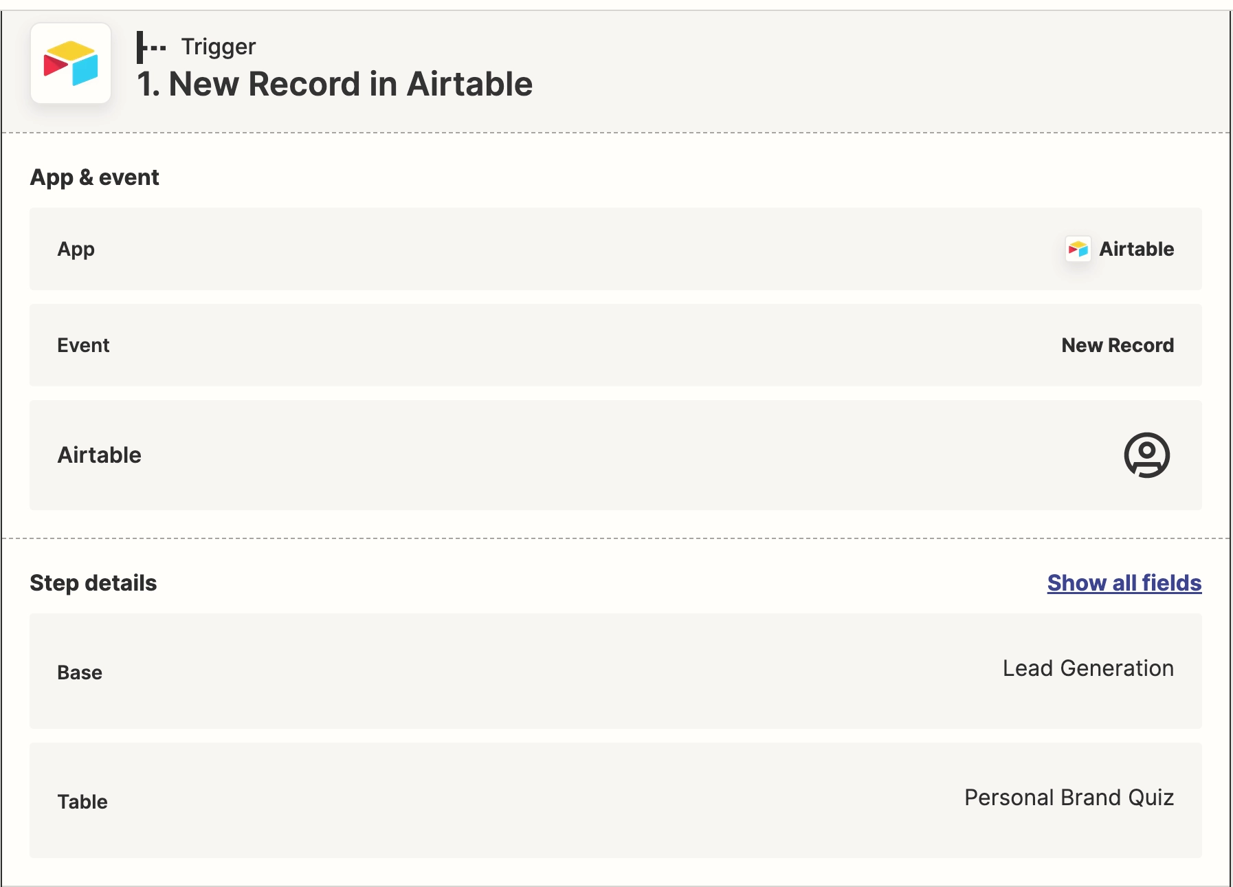Click the "Table" field label

pyautogui.click(x=82, y=802)
